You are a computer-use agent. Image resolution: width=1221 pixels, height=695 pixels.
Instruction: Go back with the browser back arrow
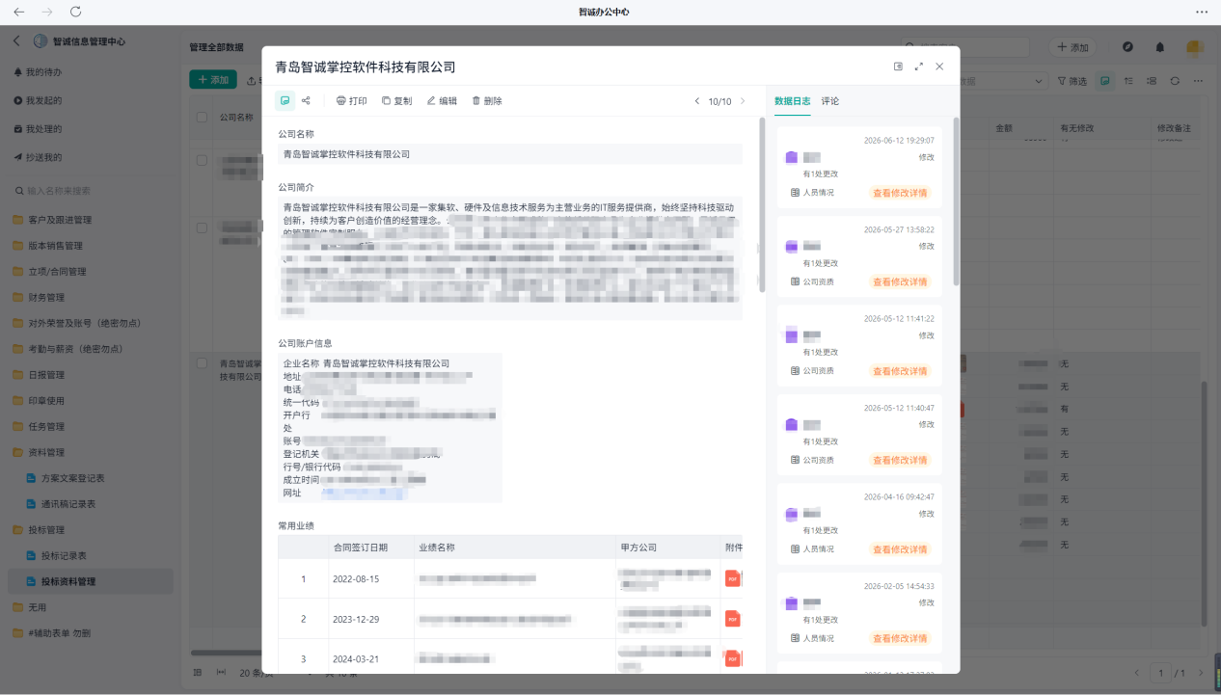coord(18,12)
